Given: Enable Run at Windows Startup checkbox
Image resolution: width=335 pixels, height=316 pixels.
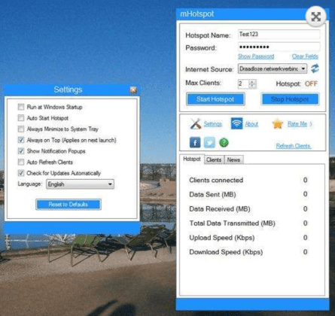Looking at the screenshot, I should coord(21,107).
